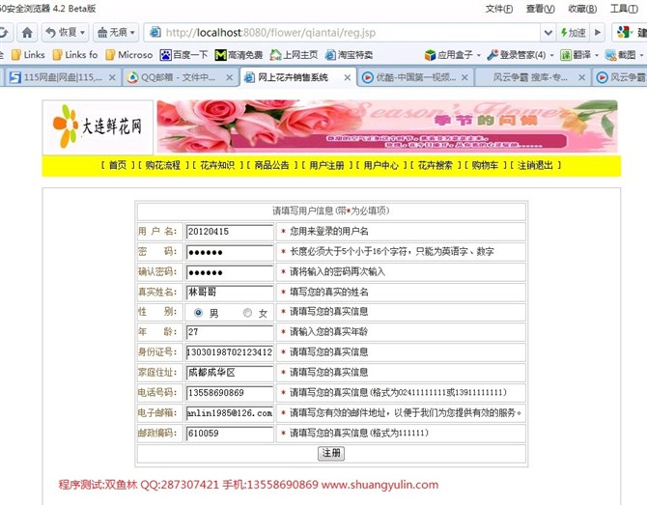Click the 注册 register button
The height and width of the screenshot is (505, 647).
click(331, 454)
